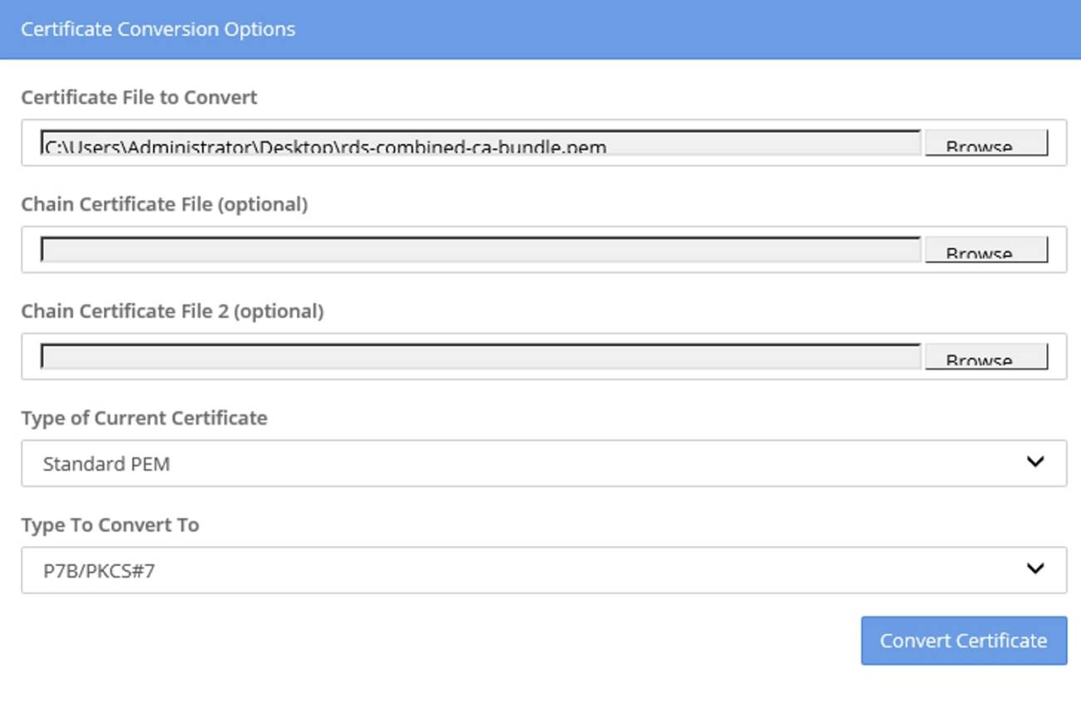Viewport: 1081px width, 704px height.
Task: Click the "Type of Current Certificate" label
Action: (145, 418)
